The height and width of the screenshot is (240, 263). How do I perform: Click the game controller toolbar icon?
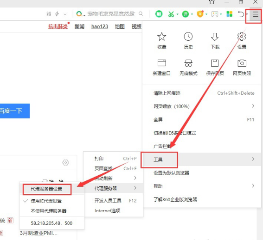[215, 14]
